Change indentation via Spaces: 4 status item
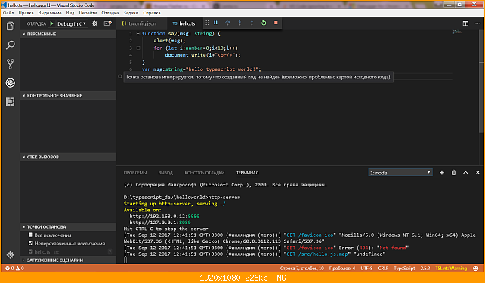 pos(342,268)
